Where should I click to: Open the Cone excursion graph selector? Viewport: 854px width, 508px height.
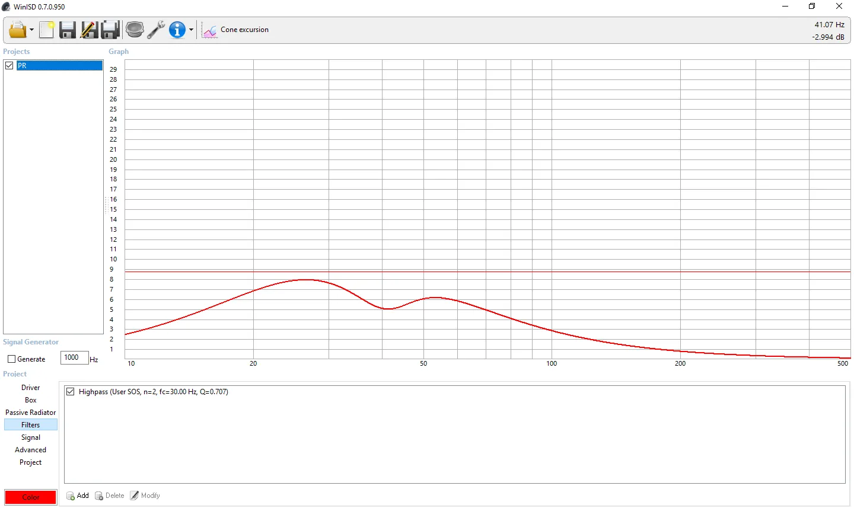click(x=244, y=30)
